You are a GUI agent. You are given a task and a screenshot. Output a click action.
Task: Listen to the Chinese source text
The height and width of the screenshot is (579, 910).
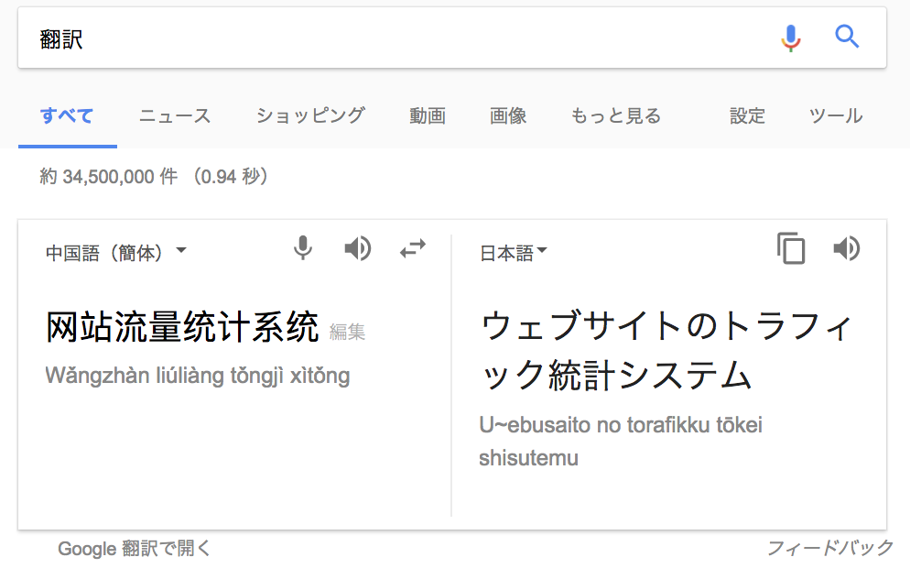click(357, 248)
